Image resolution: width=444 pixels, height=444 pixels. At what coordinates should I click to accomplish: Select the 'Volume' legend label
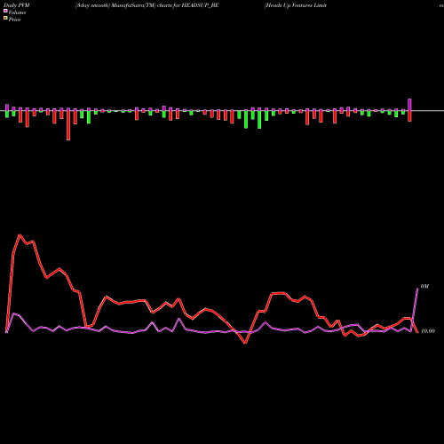click(17, 12)
